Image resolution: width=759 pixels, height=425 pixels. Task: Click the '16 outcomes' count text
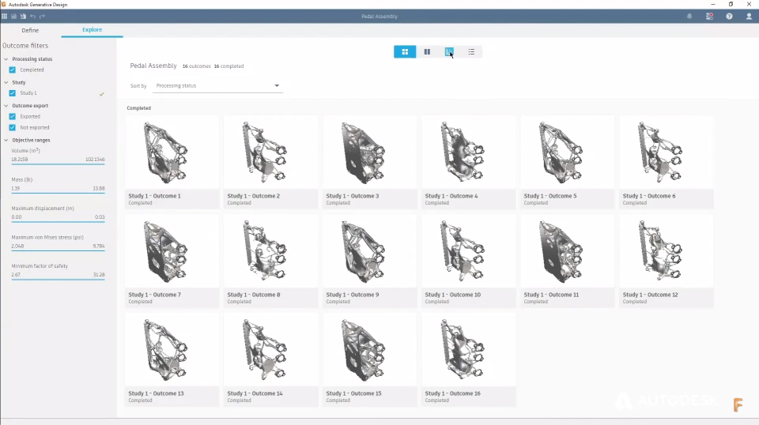tap(197, 66)
